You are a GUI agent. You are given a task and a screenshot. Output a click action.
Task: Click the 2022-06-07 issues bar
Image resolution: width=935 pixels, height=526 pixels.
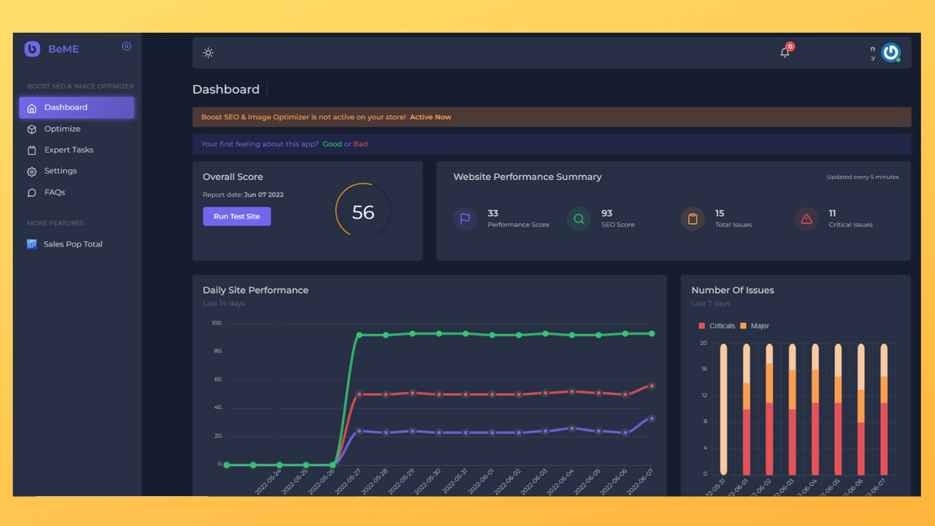pos(884,409)
